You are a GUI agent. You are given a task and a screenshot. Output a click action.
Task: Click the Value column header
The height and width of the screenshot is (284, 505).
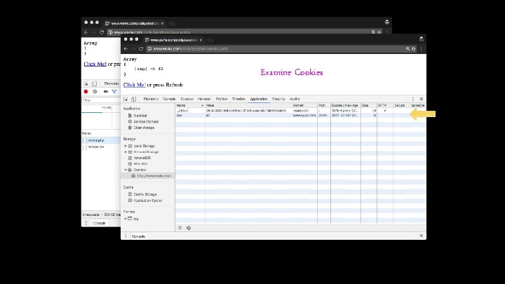click(248, 105)
